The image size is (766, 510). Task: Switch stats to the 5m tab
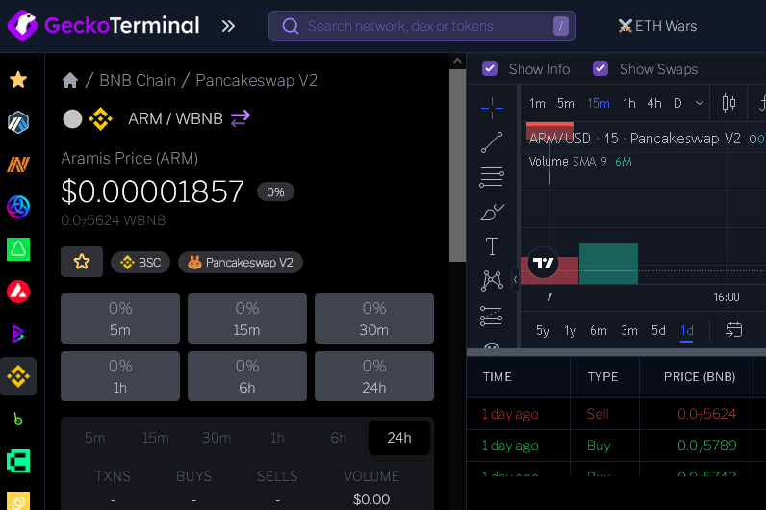(94, 438)
